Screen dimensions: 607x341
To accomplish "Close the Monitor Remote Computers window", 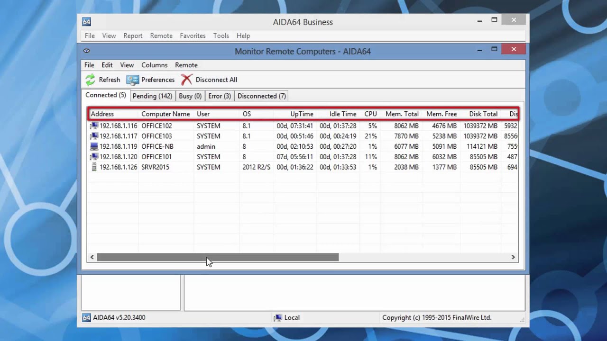I will (514, 49).
